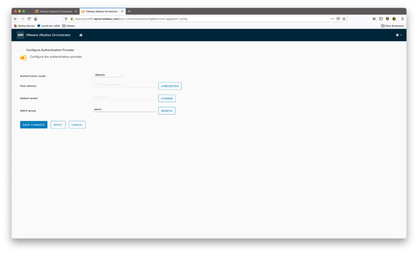This screenshot has height=254, width=418.
Task: Bookmark this page with star icon
Action: click(344, 19)
